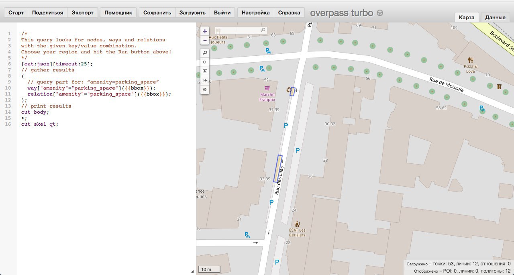Click bicycle parking icon above number 52
This screenshot has width=514, height=275.
click(x=262, y=69)
